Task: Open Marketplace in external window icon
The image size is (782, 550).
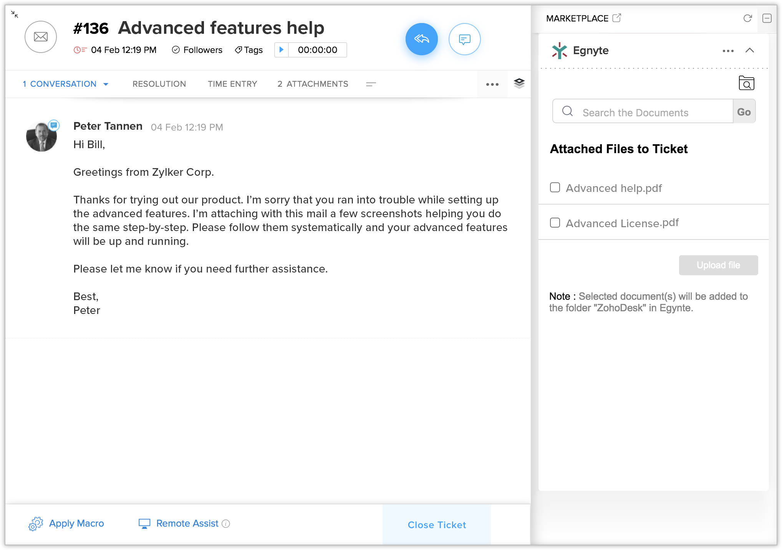Action: pyautogui.click(x=616, y=18)
